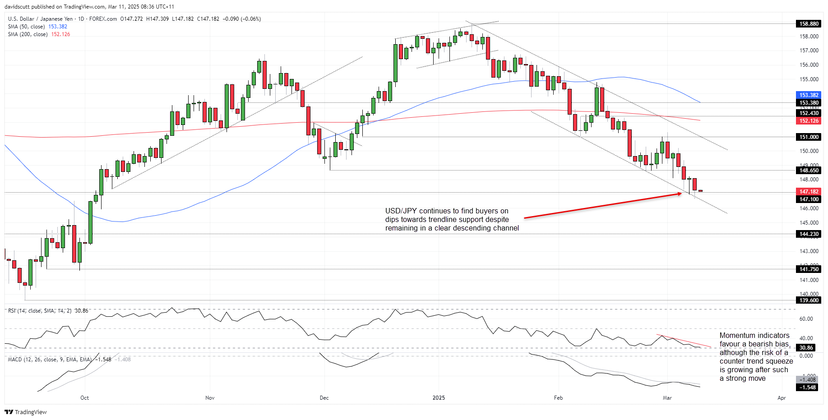Click the red 147.182 current price tag
The height and width of the screenshot is (420, 828).
pyautogui.click(x=809, y=192)
